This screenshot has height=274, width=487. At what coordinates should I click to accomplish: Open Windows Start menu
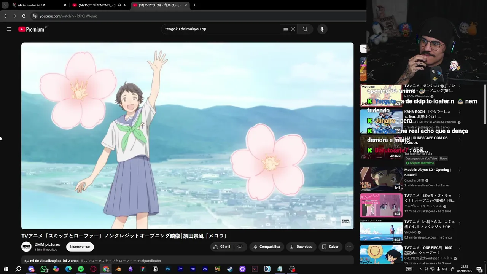point(6,269)
